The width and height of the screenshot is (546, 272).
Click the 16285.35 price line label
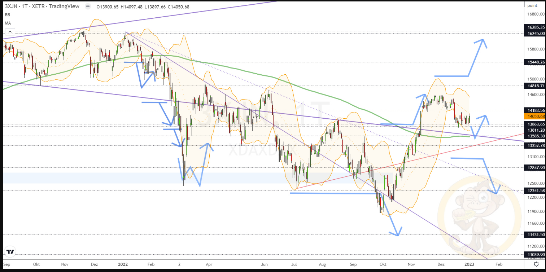pos(536,27)
